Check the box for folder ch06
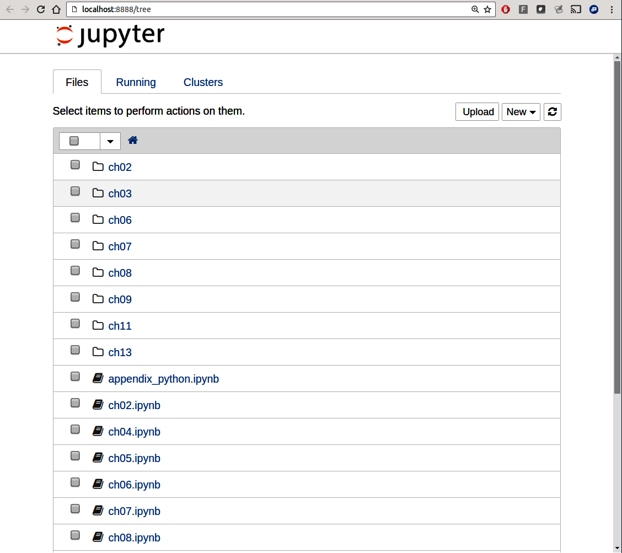The image size is (622, 553). click(75, 218)
